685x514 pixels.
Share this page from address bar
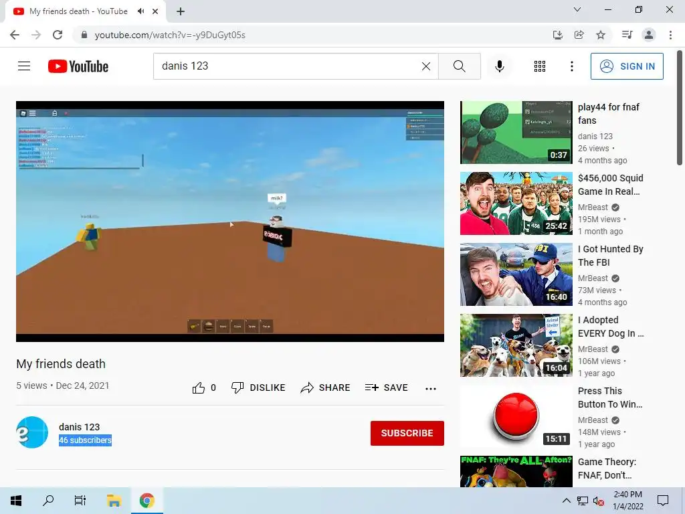pos(579,35)
